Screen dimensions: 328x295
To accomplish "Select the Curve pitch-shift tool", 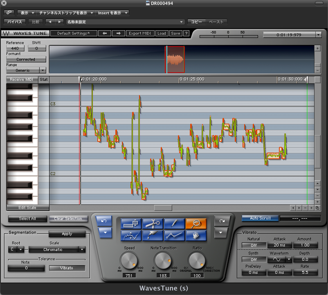I will [131, 235].
